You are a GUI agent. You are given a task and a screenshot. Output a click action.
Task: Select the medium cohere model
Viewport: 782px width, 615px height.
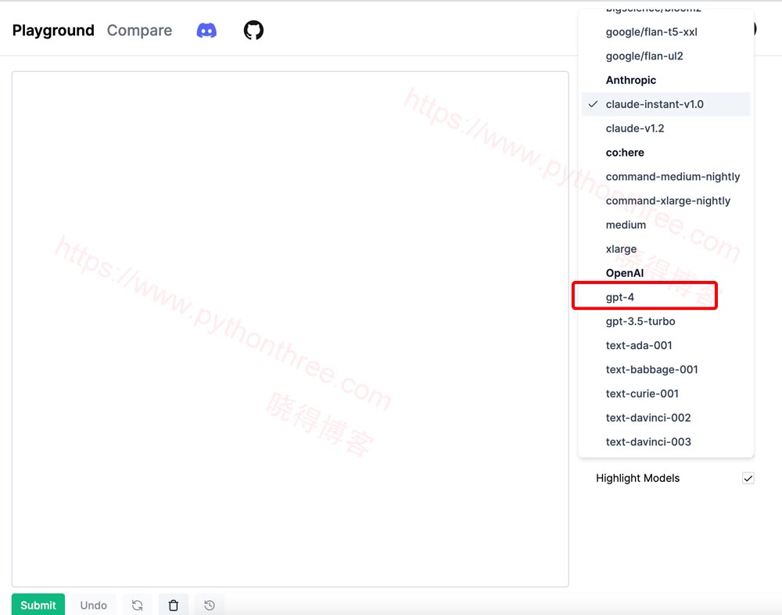pyautogui.click(x=665, y=225)
